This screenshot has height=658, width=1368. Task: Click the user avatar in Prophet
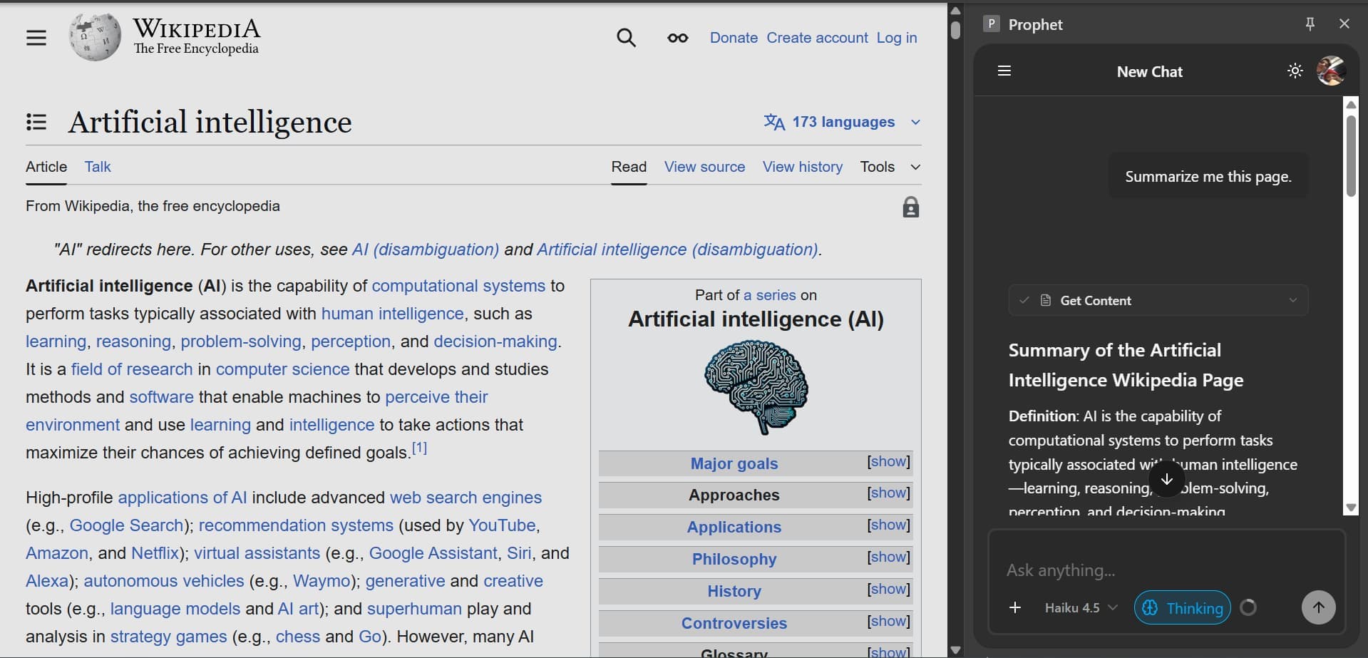[1332, 71]
